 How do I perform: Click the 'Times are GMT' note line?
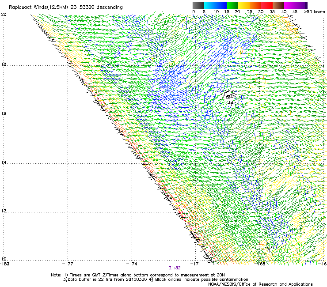click(138, 275)
